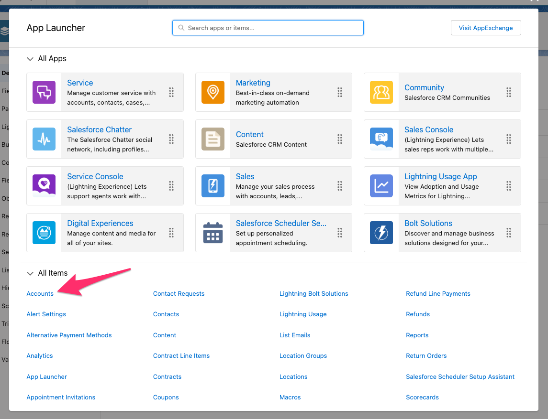This screenshot has width=548, height=419.
Task: Open the Contacts item
Action: click(x=166, y=314)
